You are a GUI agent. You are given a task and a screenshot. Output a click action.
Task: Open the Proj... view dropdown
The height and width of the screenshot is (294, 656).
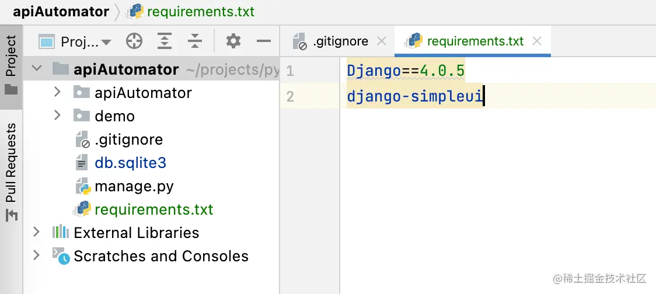(x=75, y=42)
